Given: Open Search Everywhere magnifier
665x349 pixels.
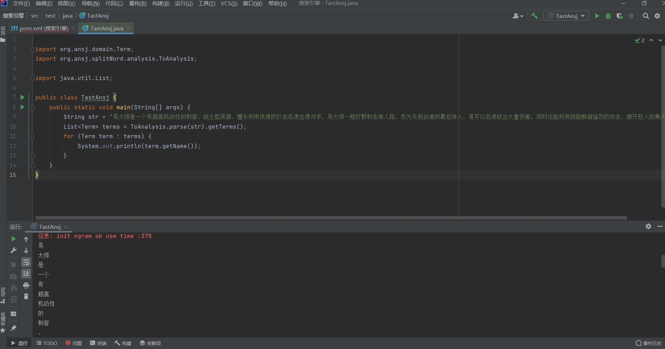Looking at the screenshot, I should pos(646,16).
